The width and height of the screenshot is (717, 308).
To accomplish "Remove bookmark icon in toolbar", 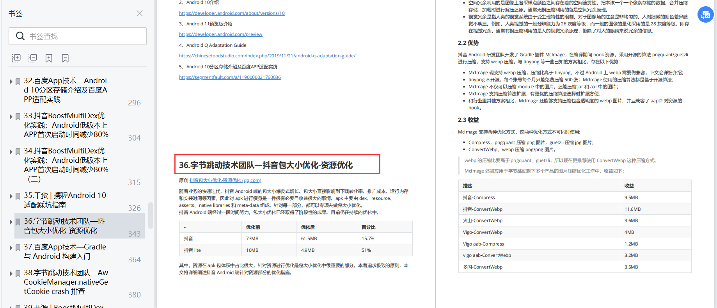I will pos(65,58).
